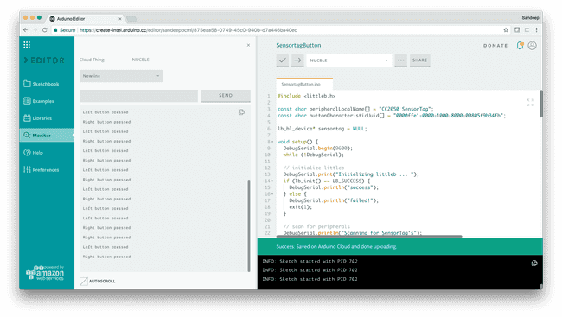Click the SEND button
The image size is (562, 317).
pos(226,96)
